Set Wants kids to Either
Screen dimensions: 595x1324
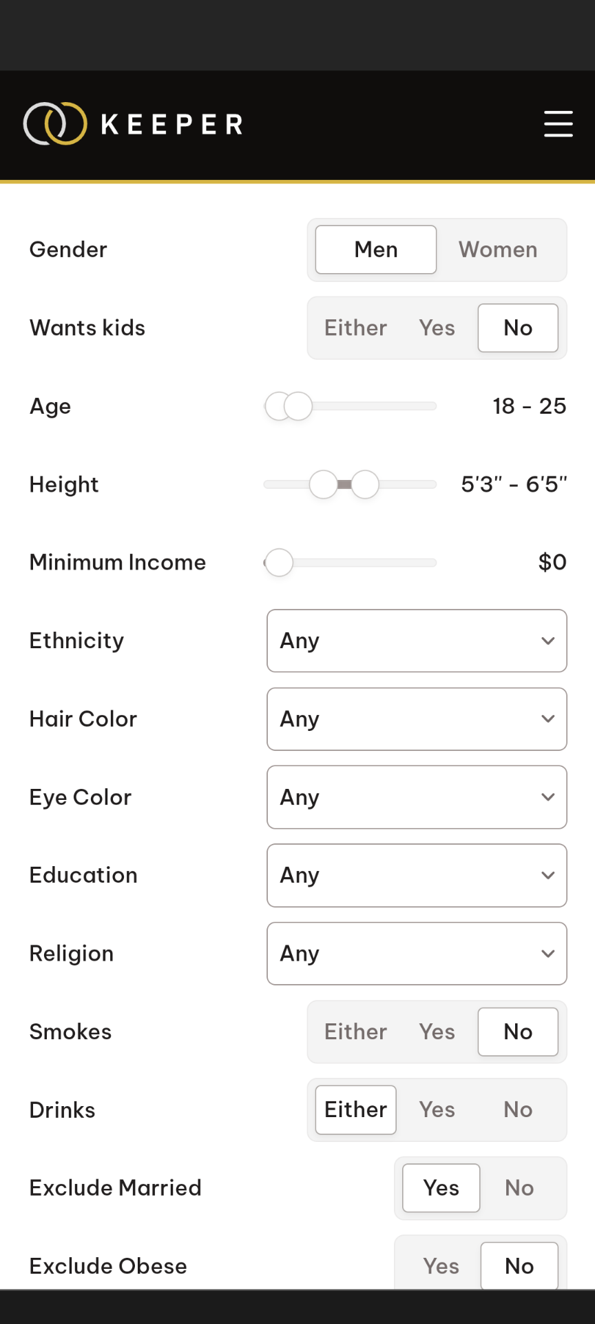(355, 328)
